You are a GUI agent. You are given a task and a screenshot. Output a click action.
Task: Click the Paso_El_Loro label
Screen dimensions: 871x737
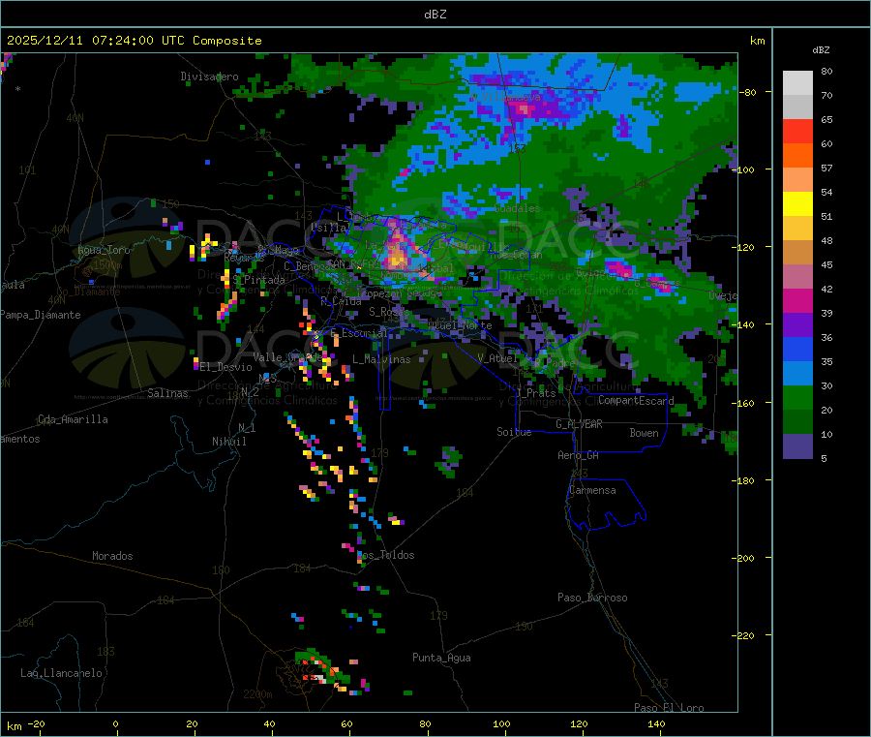point(669,708)
